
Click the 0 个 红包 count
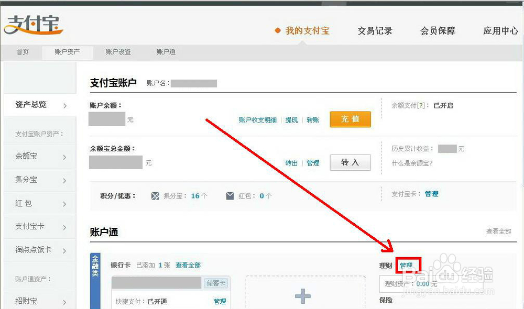[265, 196]
